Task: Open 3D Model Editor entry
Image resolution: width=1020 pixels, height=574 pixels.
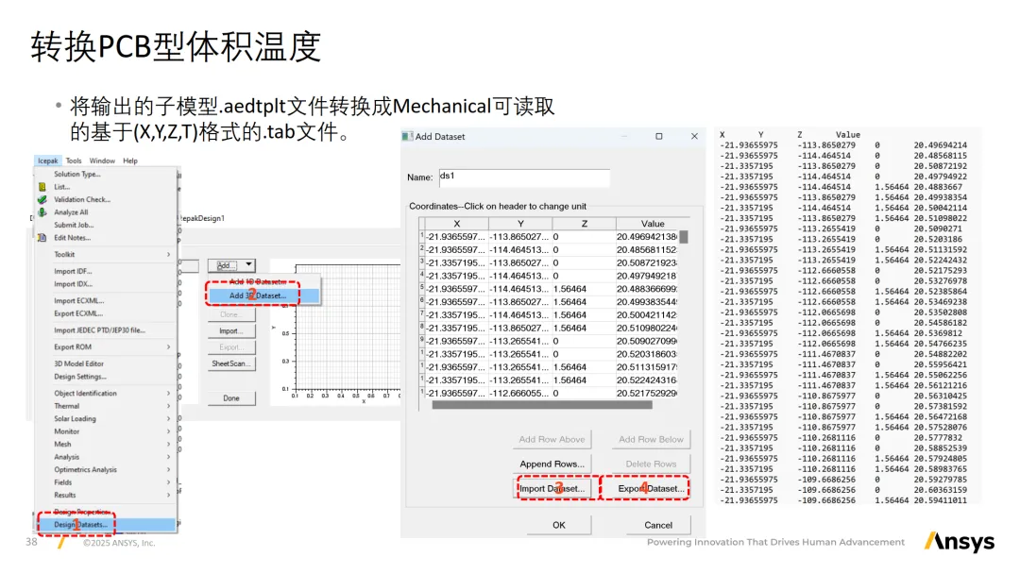Action: tap(78, 364)
